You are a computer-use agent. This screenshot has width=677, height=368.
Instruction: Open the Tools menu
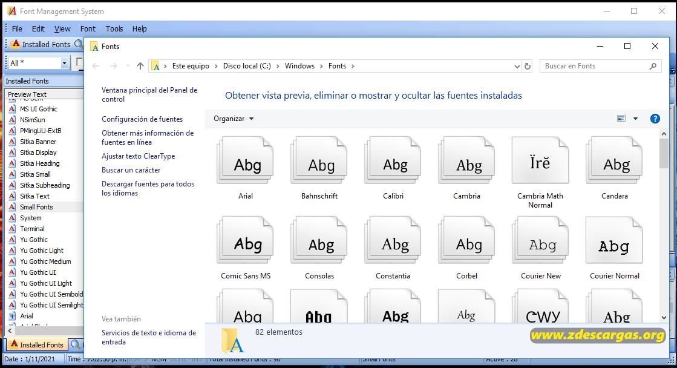(114, 28)
